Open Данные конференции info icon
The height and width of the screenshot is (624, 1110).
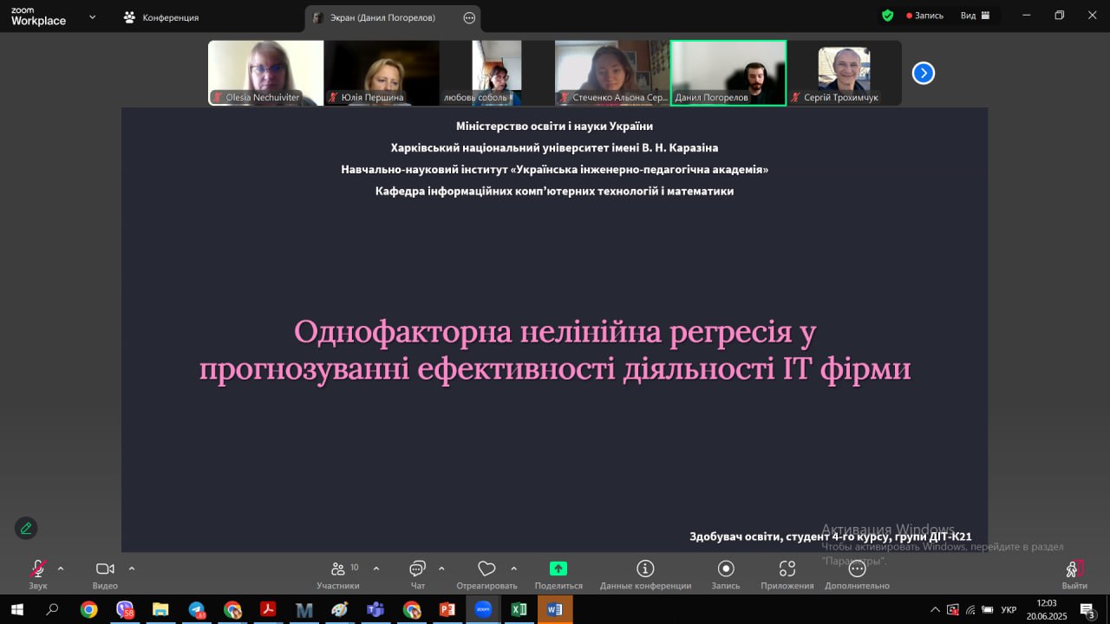pyautogui.click(x=645, y=569)
